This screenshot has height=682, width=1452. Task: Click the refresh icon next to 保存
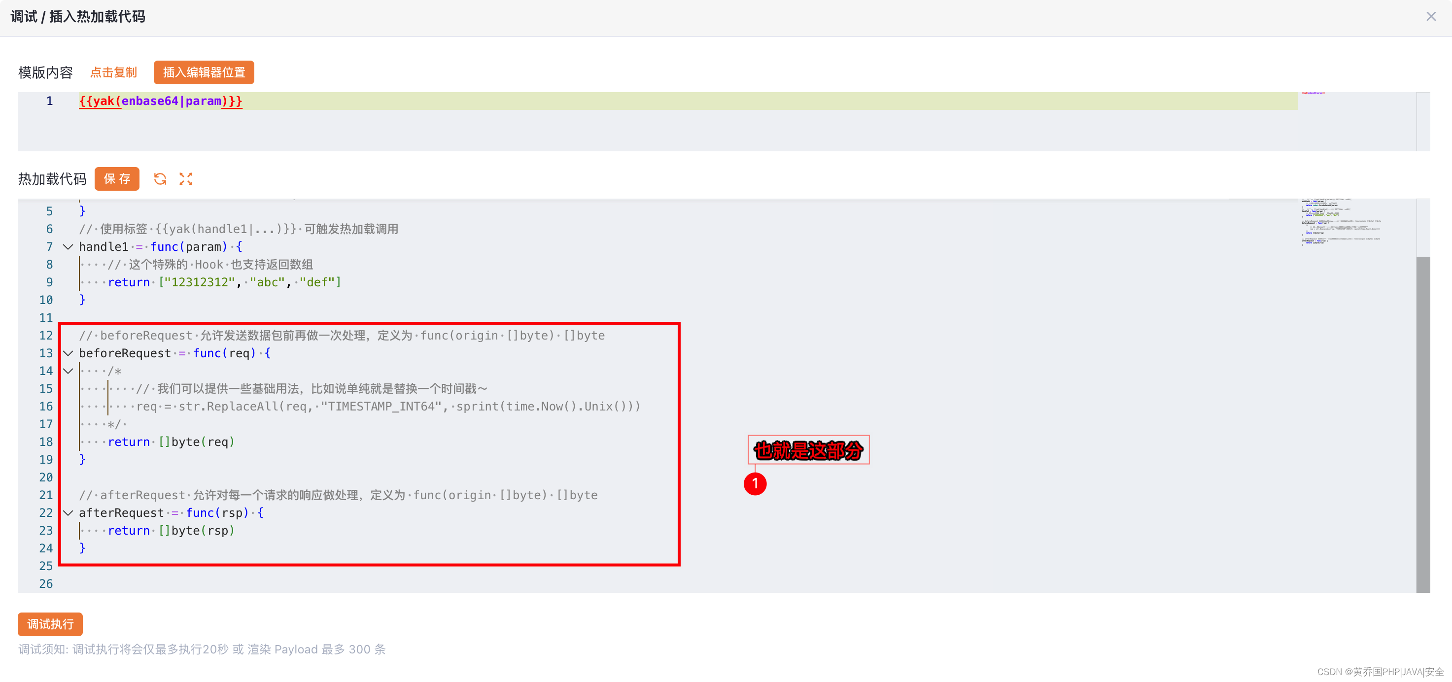pyautogui.click(x=160, y=179)
